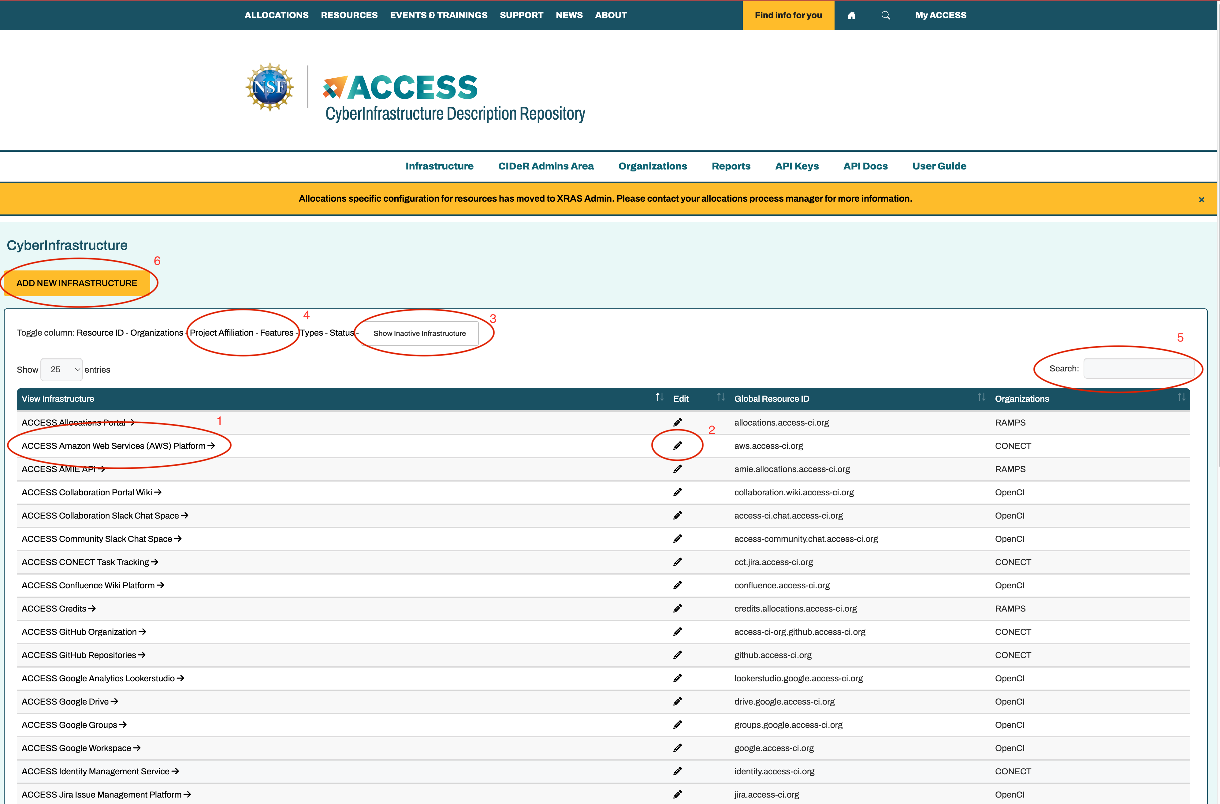This screenshot has height=804, width=1220.
Task: Edit ACCESS Collaboration Portal Wiki pencil icon
Action: pyautogui.click(x=678, y=492)
